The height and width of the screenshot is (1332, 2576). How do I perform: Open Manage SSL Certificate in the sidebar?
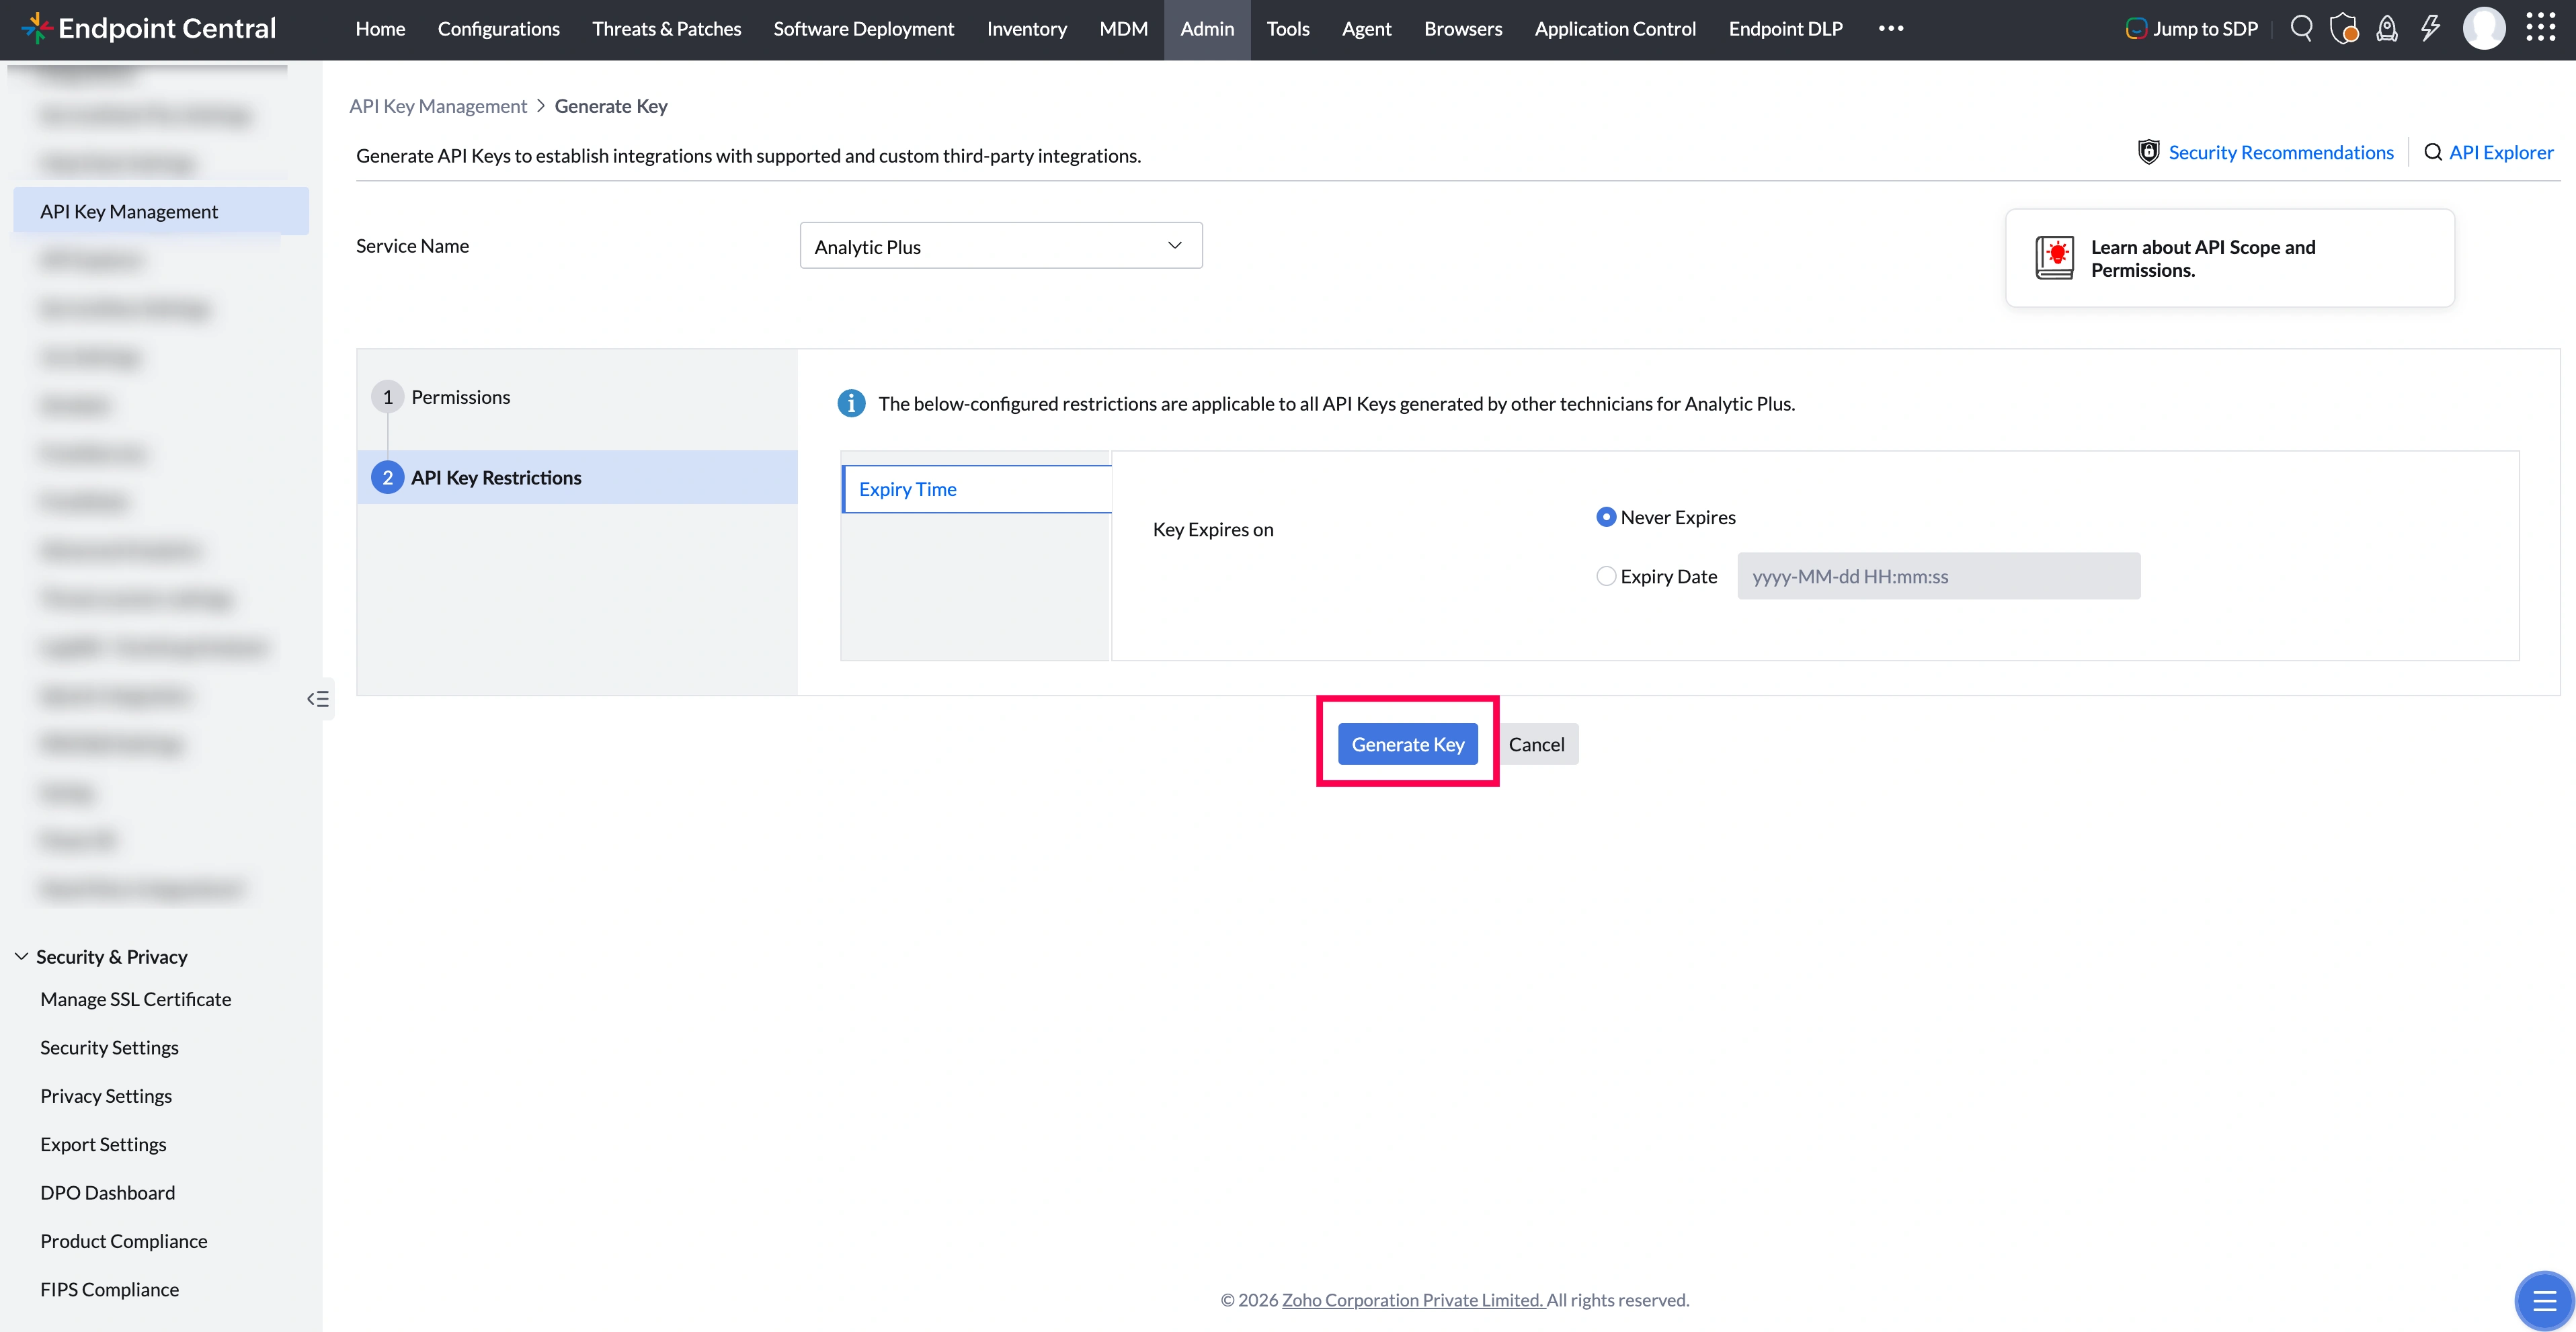tap(136, 999)
